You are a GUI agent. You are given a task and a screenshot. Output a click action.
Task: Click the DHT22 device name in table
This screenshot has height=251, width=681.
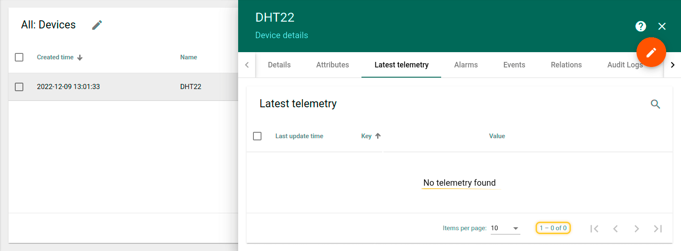coord(191,86)
